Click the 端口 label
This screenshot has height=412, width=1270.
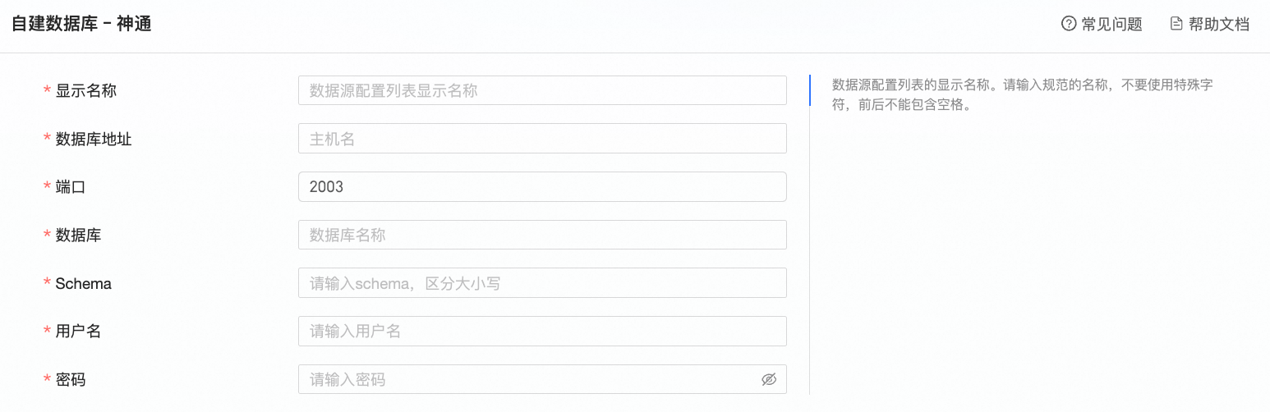[x=71, y=187]
